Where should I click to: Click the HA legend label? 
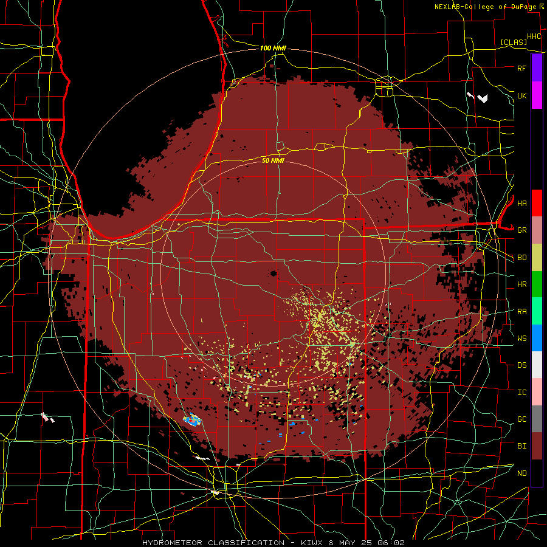521,203
